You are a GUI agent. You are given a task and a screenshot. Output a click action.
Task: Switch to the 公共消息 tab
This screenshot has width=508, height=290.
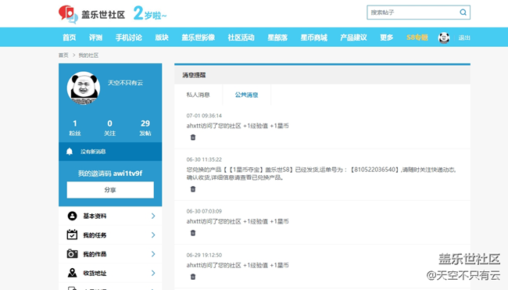(246, 95)
